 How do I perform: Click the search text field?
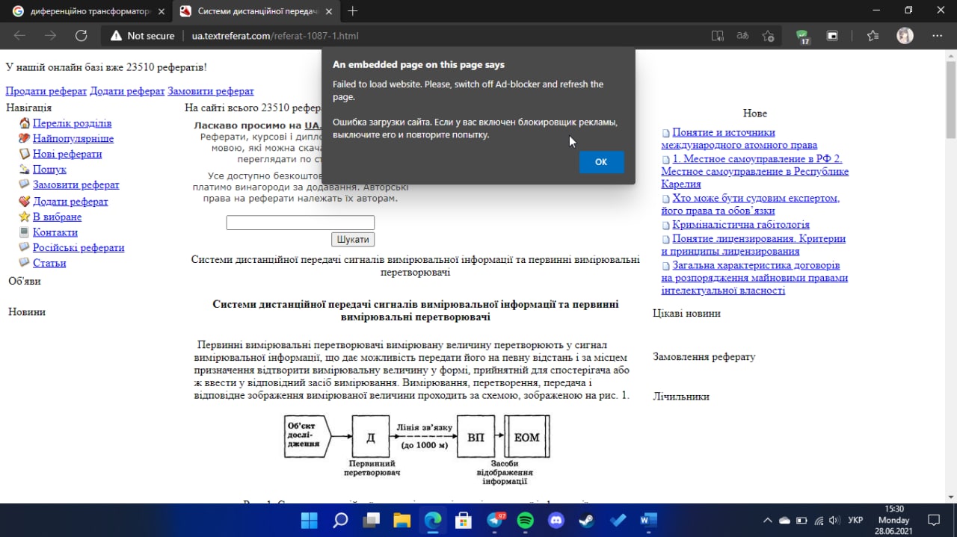(301, 223)
